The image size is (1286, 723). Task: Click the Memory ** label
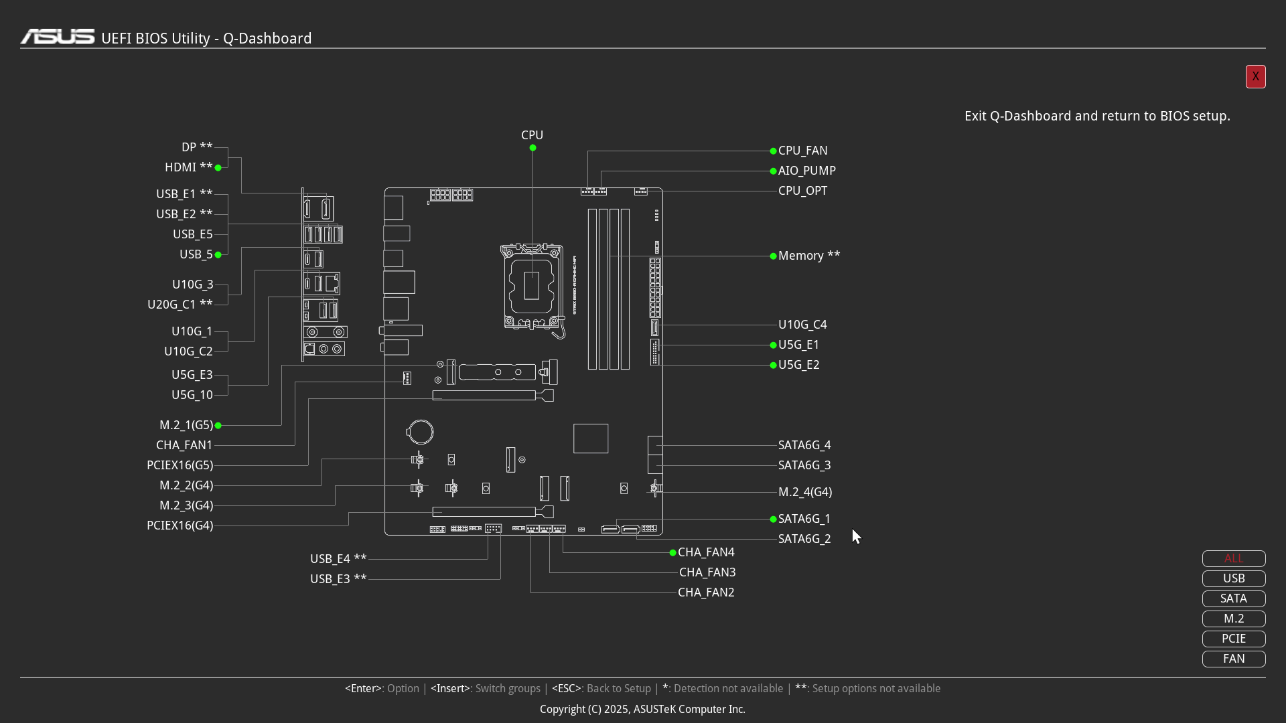pyautogui.click(x=808, y=256)
